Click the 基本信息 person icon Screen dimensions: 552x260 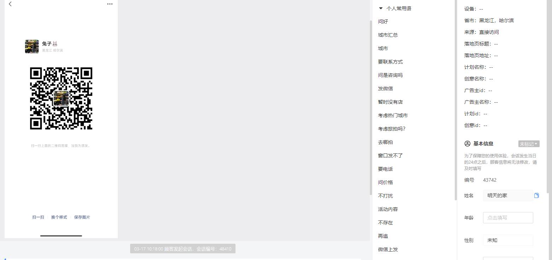point(467,144)
